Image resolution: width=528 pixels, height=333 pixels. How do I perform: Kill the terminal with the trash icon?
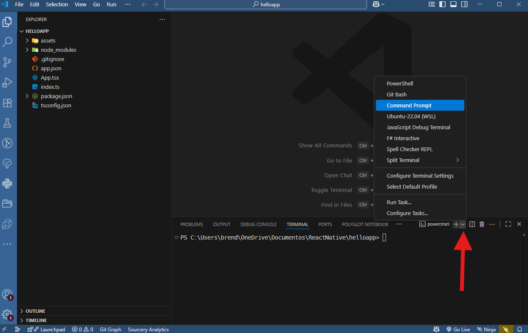[x=482, y=224]
